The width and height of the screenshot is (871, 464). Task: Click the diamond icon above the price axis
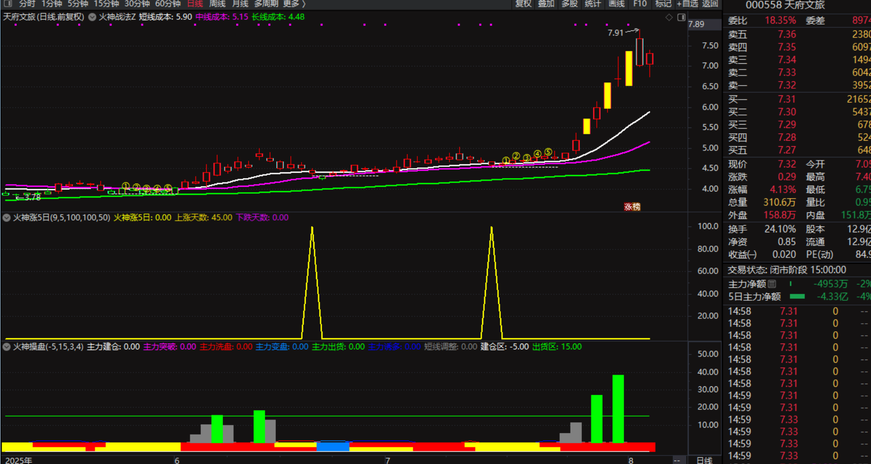pyautogui.click(x=669, y=18)
